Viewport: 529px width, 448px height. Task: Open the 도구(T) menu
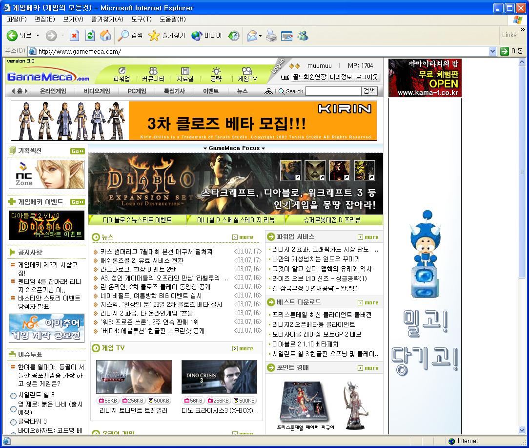[141, 19]
